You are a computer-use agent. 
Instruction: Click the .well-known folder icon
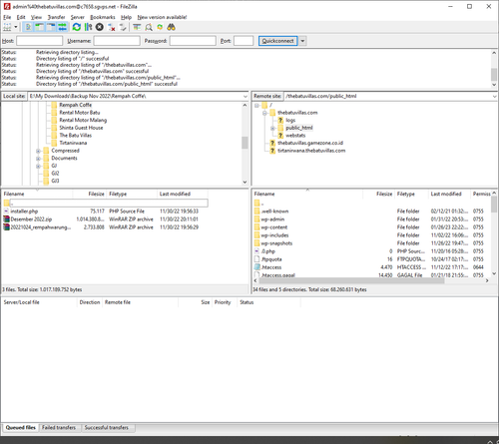click(x=256, y=212)
